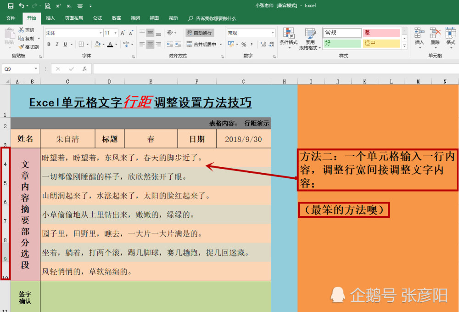459x312 pixels.
Task: Click the Copy (复制) button
Action: (26, 39)
